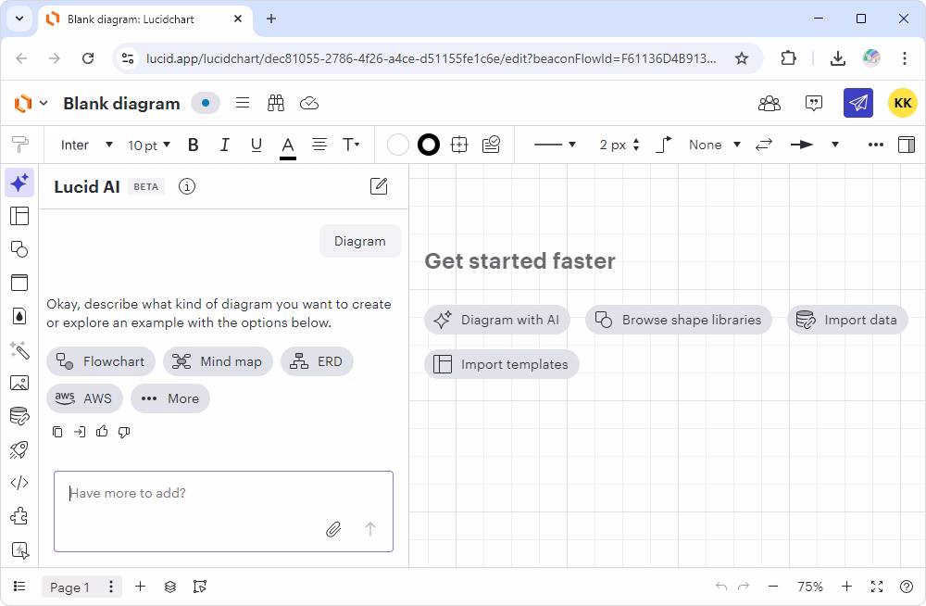The width and height of the screenshot is (926, 606).
Task: Click the paint format roller icon
Action: tap(20, 145)
